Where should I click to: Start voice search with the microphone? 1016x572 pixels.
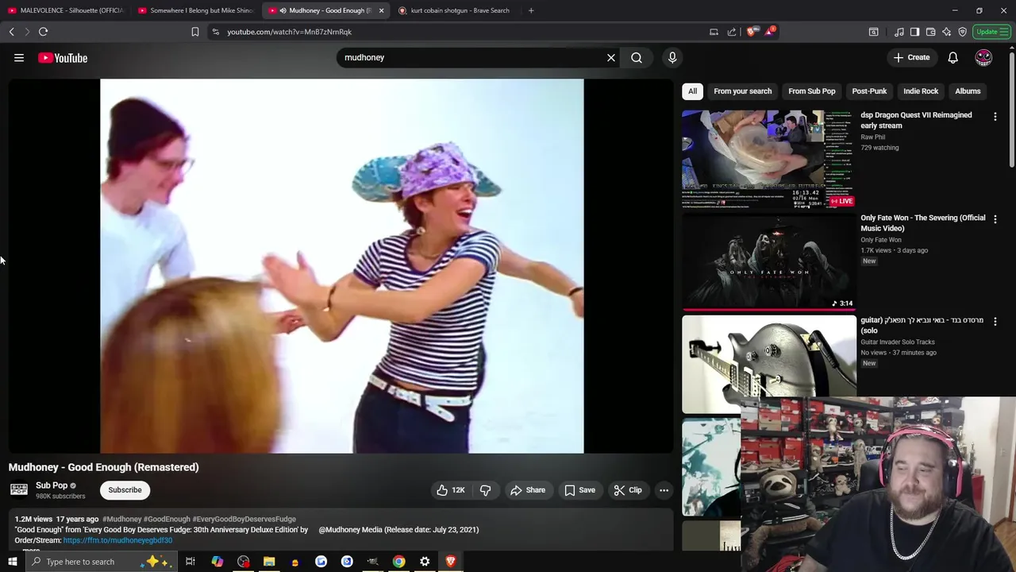click(672, 57)
